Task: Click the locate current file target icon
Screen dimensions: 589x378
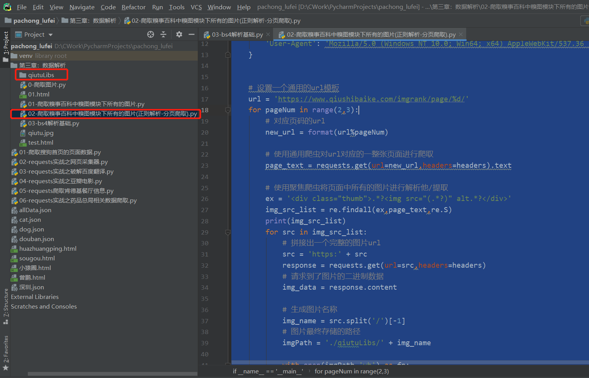Action: pyautogui.click(x=151, y=34)
